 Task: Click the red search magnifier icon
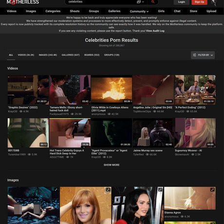point(152,2)
